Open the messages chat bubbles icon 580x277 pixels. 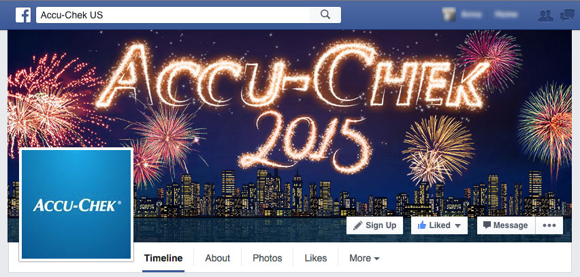click(567, 15)
